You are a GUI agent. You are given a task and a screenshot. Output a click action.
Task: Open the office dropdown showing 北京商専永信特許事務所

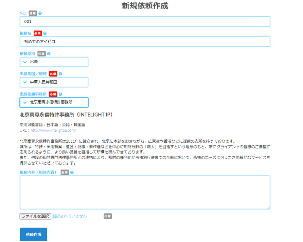click(54, 102)
